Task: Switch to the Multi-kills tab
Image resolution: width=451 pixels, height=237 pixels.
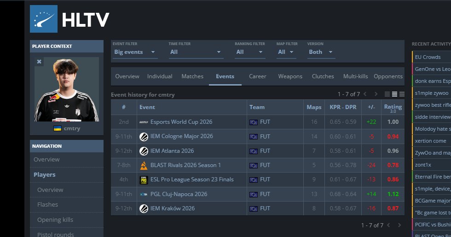Action: pos(355,76)
